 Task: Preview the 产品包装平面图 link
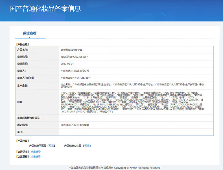(51, 146)
